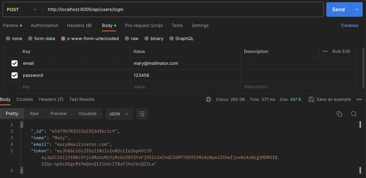Uncheck the email parameter checkbox
Viewport: 366px width, 178px height.
(x=15, y=63)
